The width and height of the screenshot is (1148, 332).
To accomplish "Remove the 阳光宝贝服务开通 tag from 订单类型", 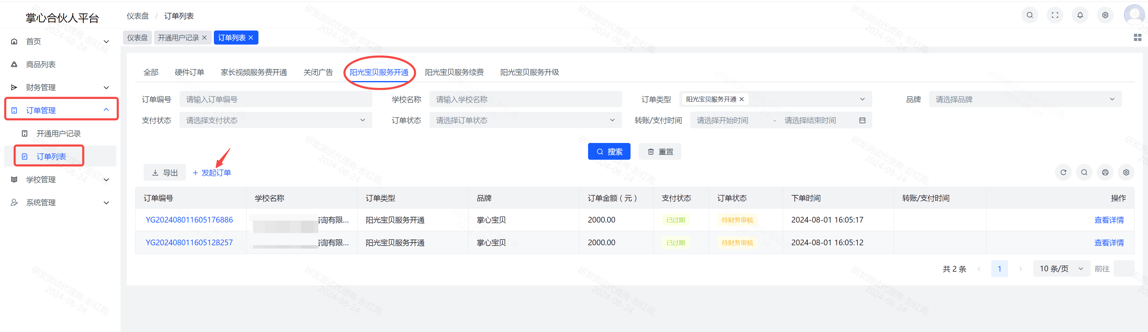I will pos(742,99).
